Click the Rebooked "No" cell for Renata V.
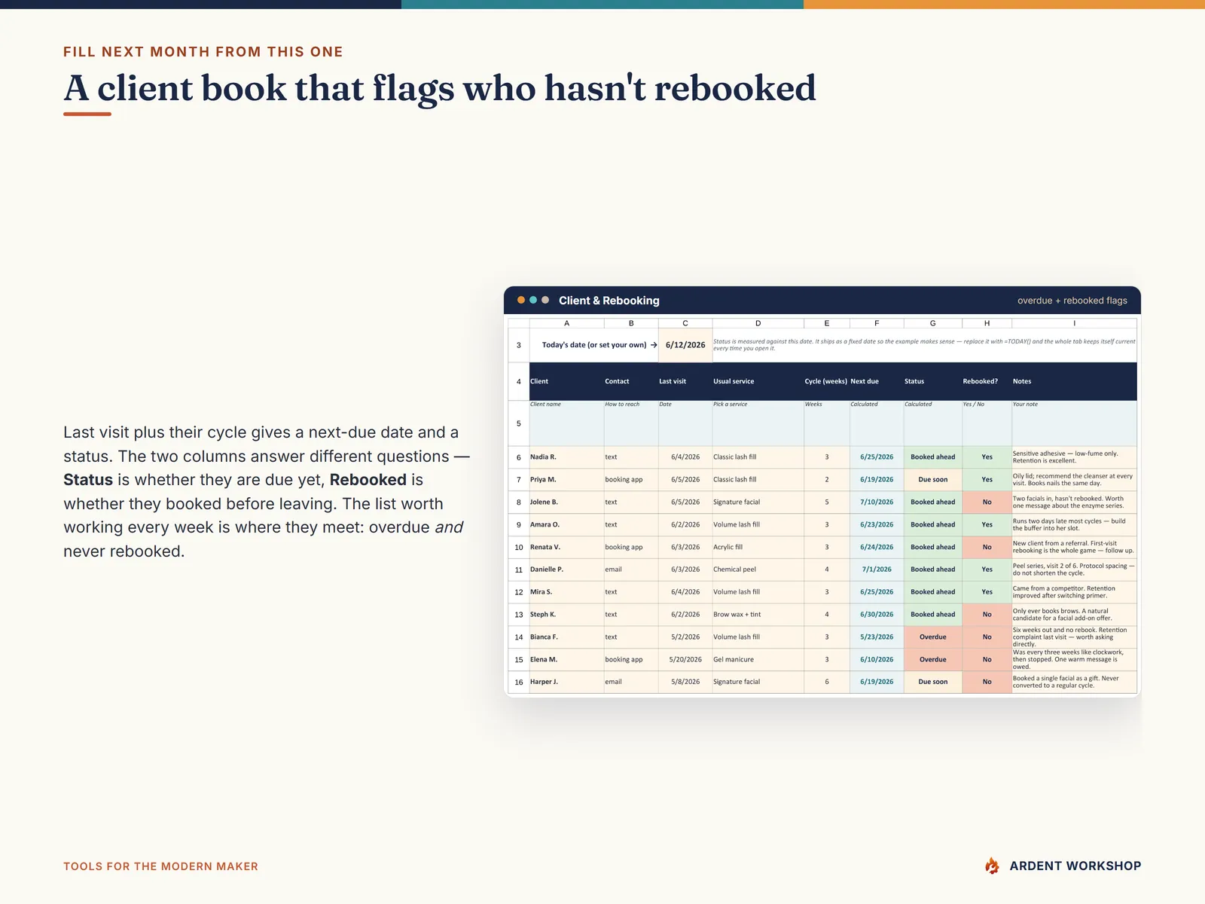Image resolution: width=1205 pixels, height=904 pixels. tap(987, 547)
